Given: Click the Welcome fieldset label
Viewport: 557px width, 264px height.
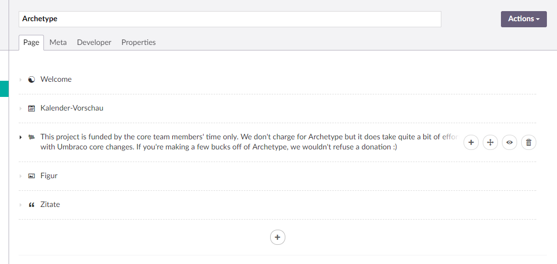Looking at the screenshot, I should pos(56,79).
